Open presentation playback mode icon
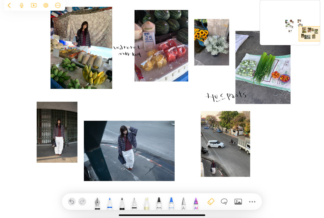324x218 pixels. point(34,5)
